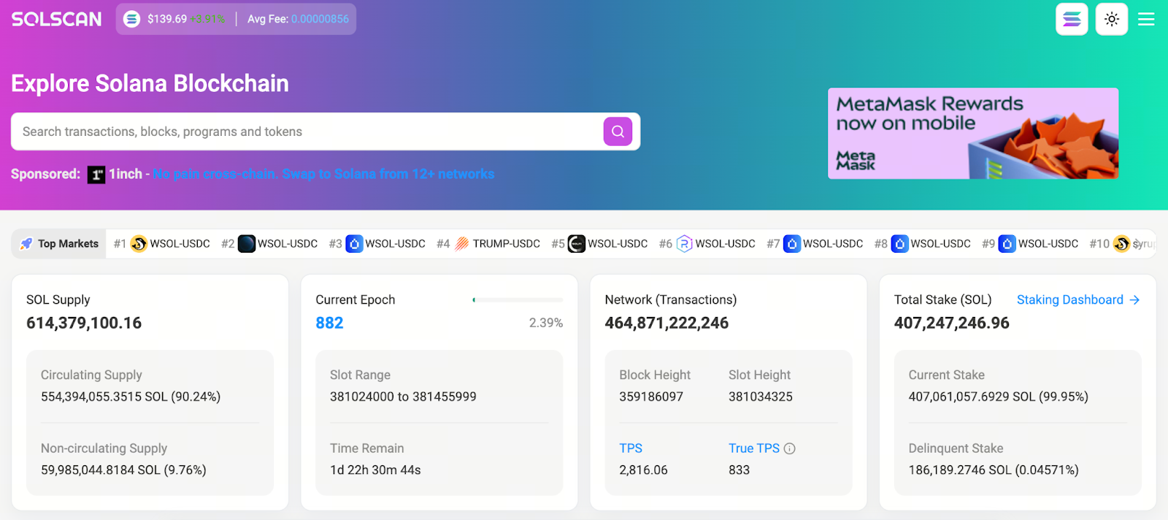1168x520 pixels.
Task: Open the Staking Dashboard link
Action: (1070, 299)
